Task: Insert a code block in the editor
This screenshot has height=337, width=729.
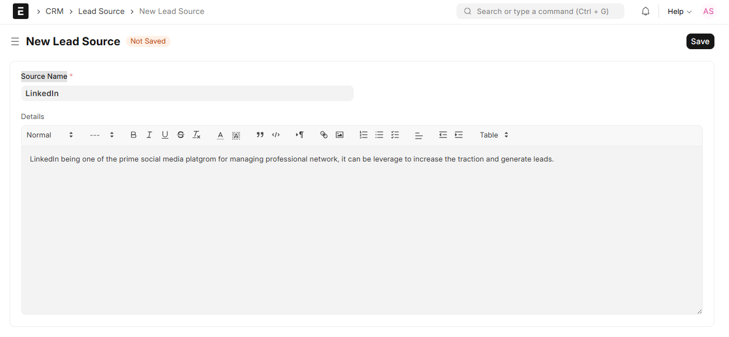Action: [276, 135]
